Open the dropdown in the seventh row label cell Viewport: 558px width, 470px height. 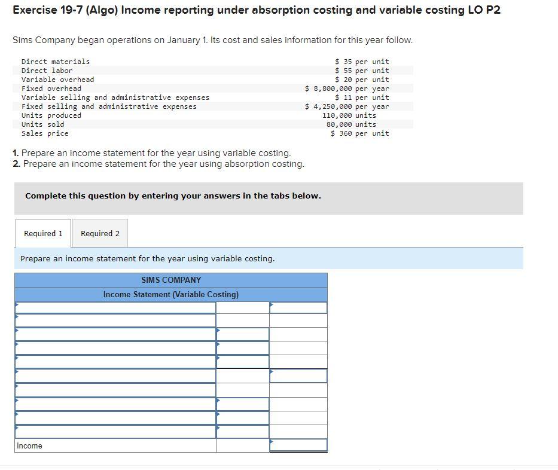click(x=114, y=390)
